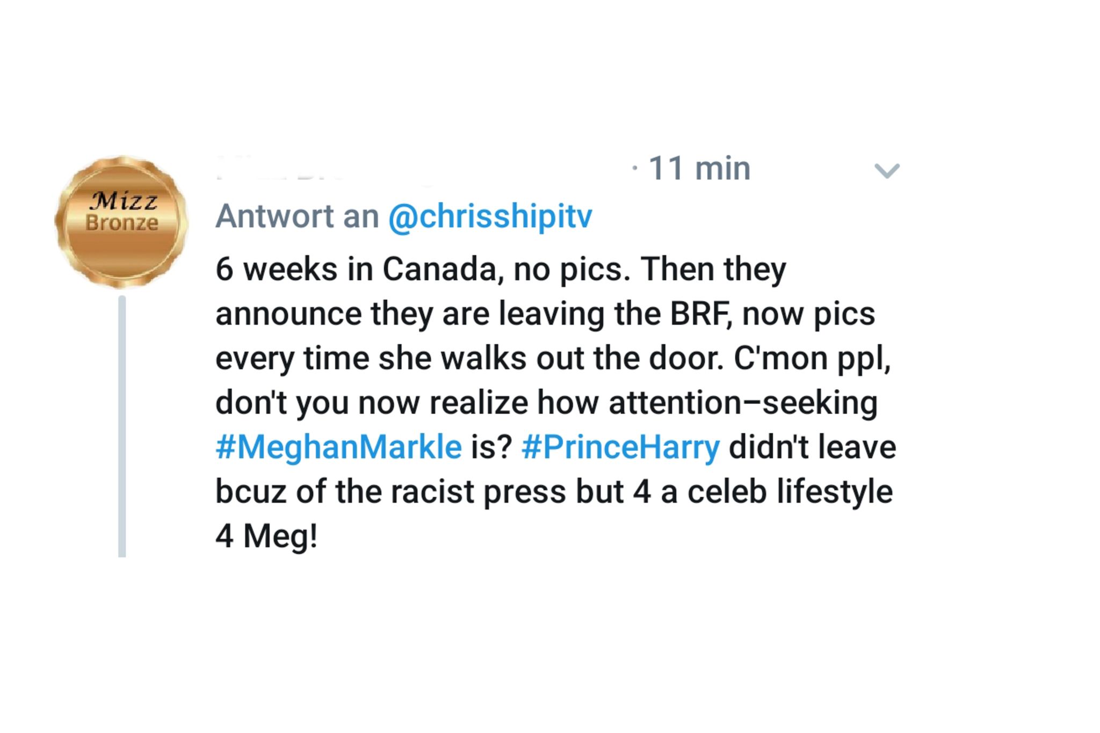Viewport: 1100px width, 733px height.
Task: Click the "didn't leave" text after #PrinceHarry
Action: click(x=812, y=447)
